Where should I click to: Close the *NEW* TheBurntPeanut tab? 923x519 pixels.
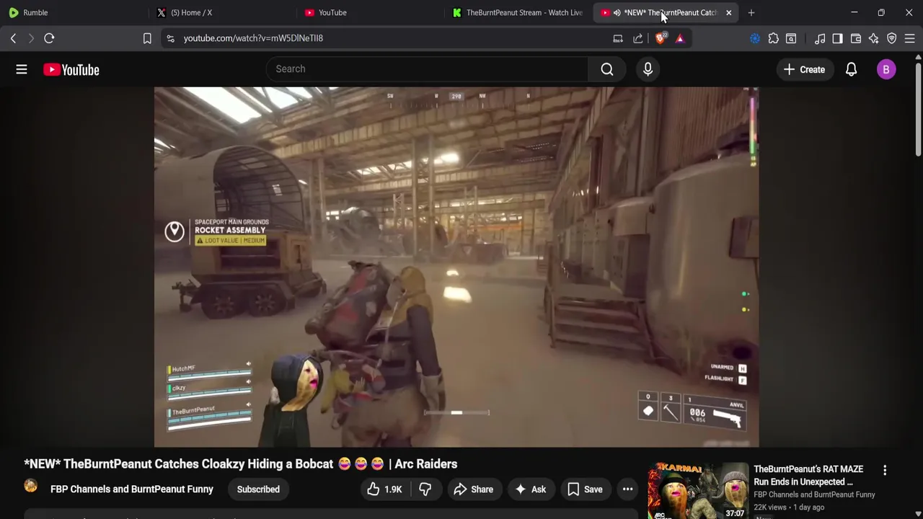pyautogui.click(x=728, y=12)
